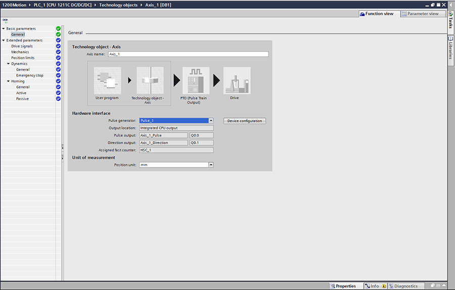Click the Device configuration button

pos(245,121)
